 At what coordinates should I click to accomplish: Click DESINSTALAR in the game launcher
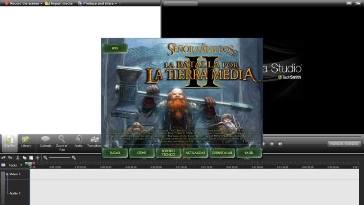click(222, 153)
